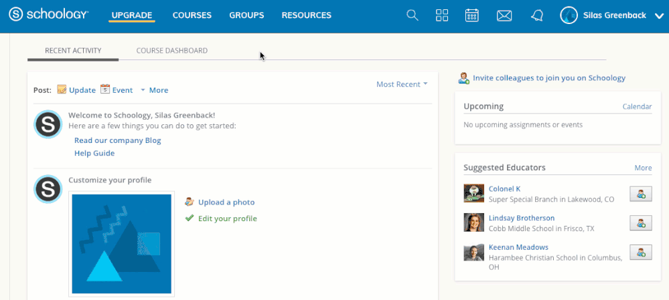669x300 pixels.
Task: Click the Edit your profile link
Action: coord(228,218)
